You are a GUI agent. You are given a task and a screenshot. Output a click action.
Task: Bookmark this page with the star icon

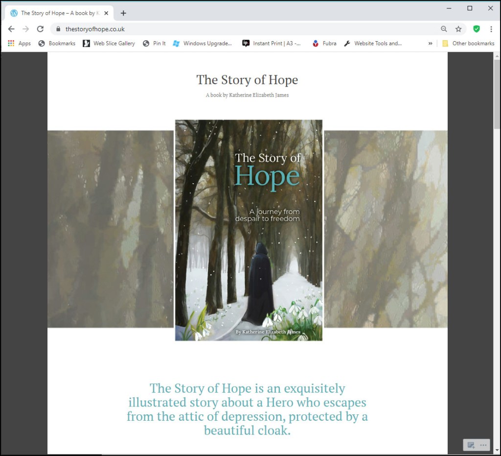[458, 29]
